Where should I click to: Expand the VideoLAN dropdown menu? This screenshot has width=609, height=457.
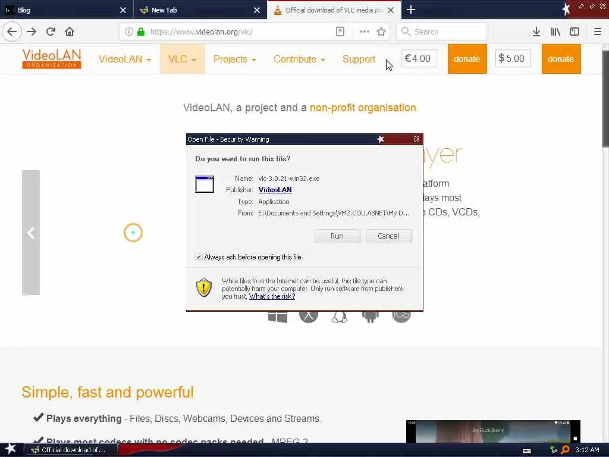pyautogui.click(x=125, y=59)
